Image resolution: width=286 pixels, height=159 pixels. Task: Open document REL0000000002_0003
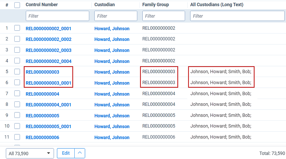(49, 50)
